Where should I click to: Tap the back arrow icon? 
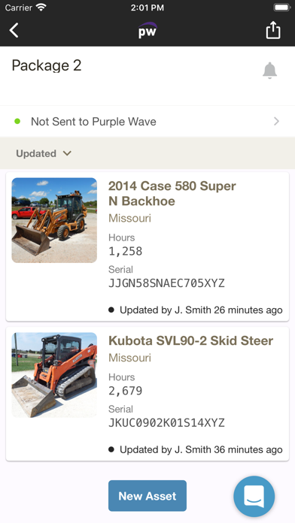tap(14, 30)
